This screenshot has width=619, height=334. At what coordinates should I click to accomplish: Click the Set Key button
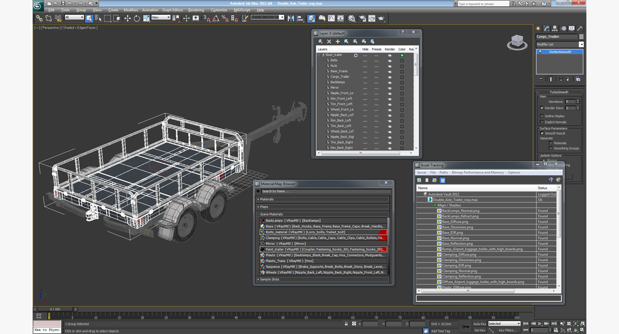[480, 330]
